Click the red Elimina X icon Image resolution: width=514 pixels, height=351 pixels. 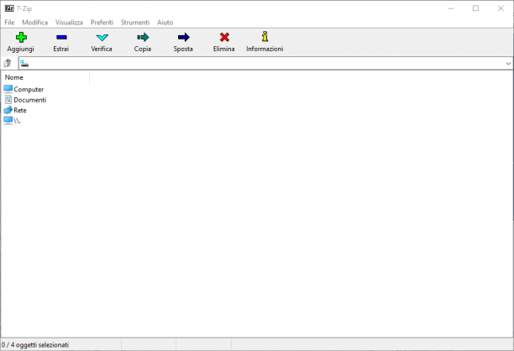point(224,37)
